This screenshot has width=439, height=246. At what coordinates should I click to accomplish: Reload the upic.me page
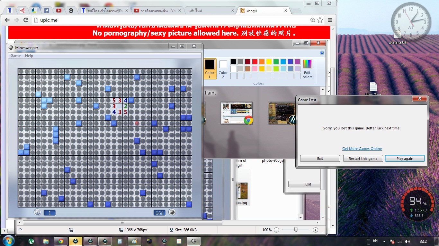coord(26,20)
